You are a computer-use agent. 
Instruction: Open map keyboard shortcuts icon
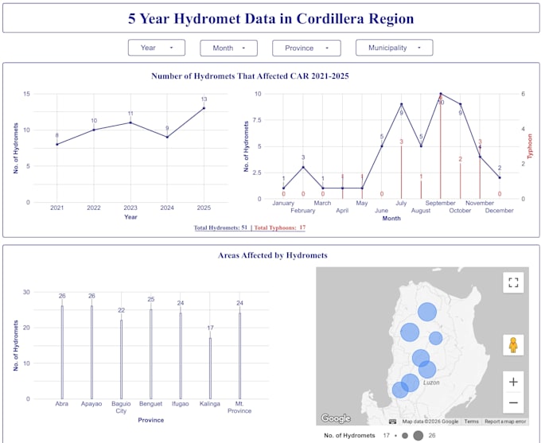pos(393,422)
